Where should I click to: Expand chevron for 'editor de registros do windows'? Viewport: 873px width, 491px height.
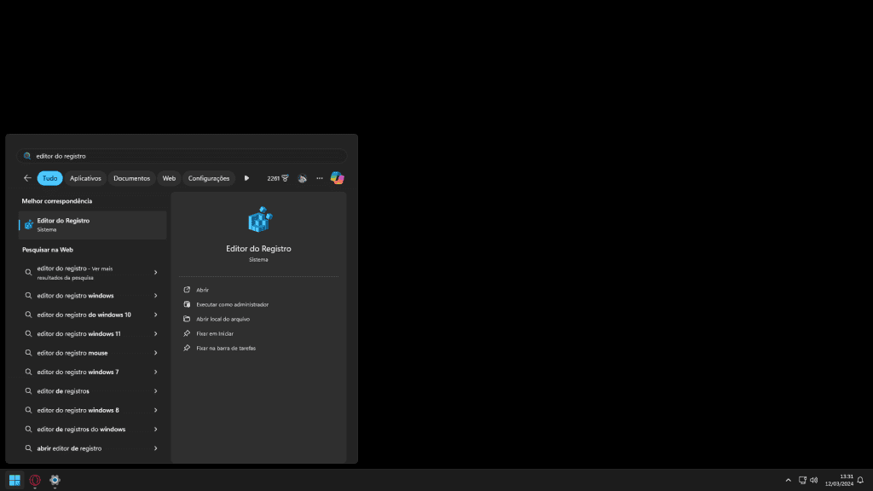coord(156,430)
